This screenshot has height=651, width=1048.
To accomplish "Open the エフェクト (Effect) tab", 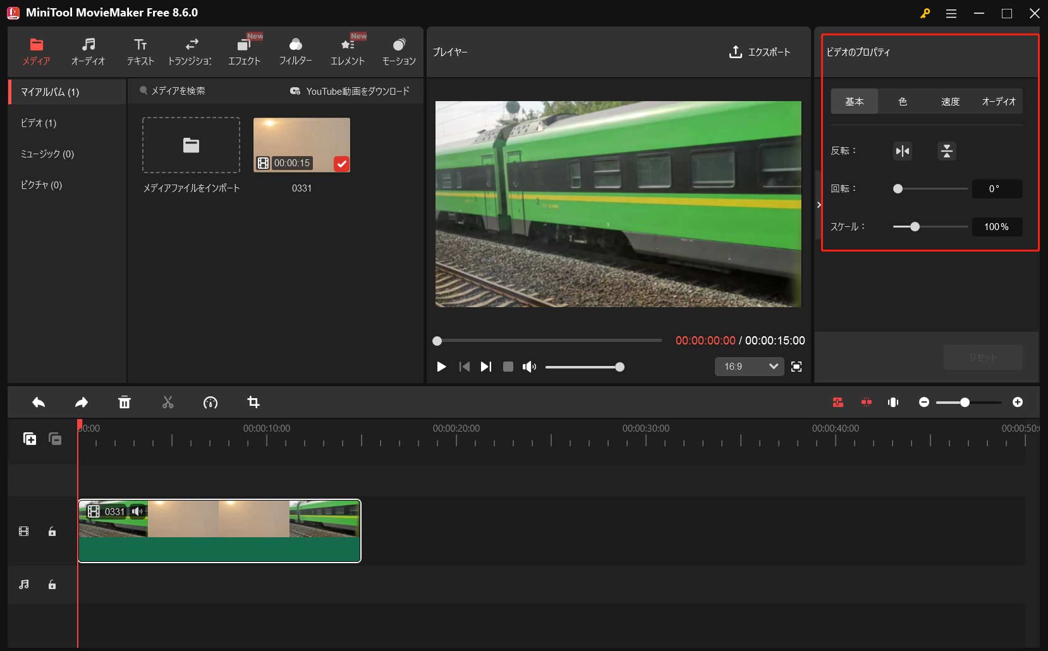I will 244,51.
